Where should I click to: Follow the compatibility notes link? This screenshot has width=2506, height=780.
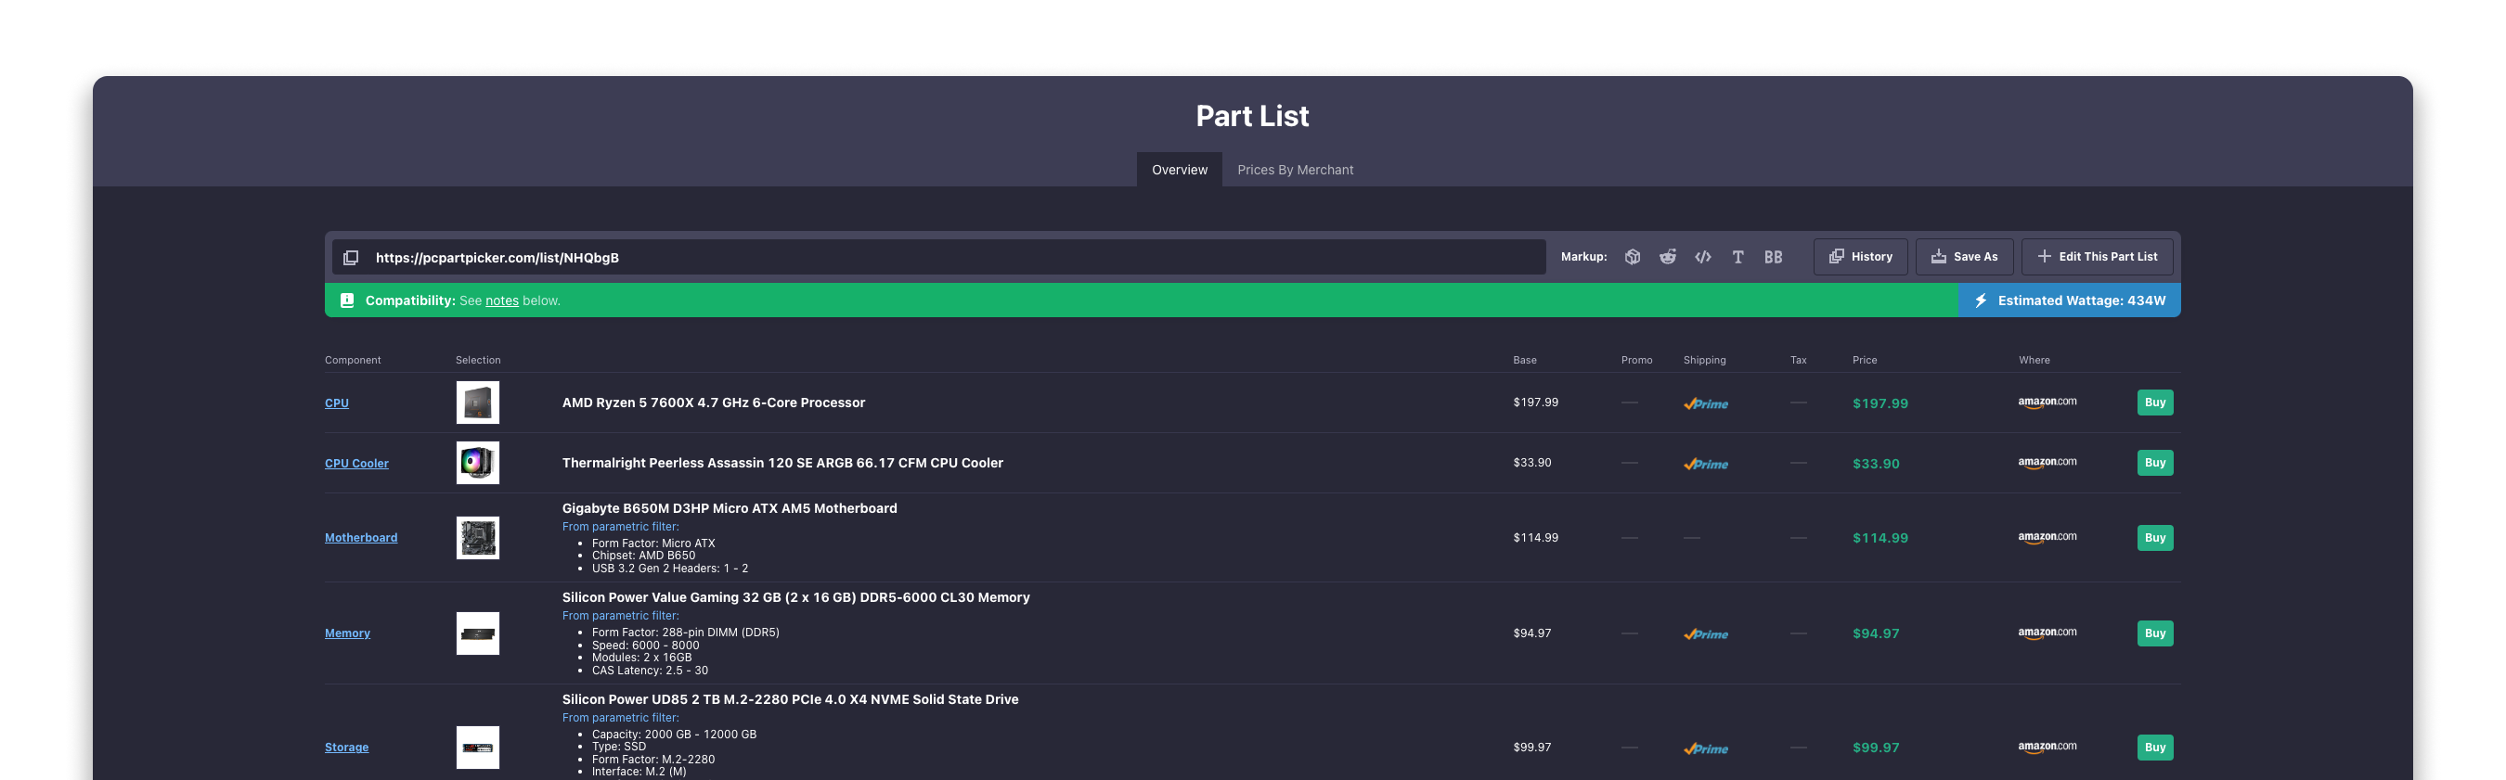pos(502,300)
